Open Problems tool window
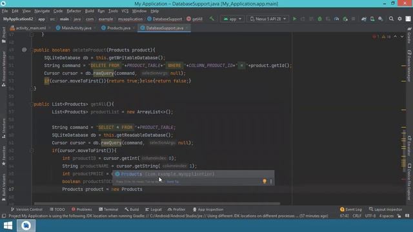 tap(82, 209)
